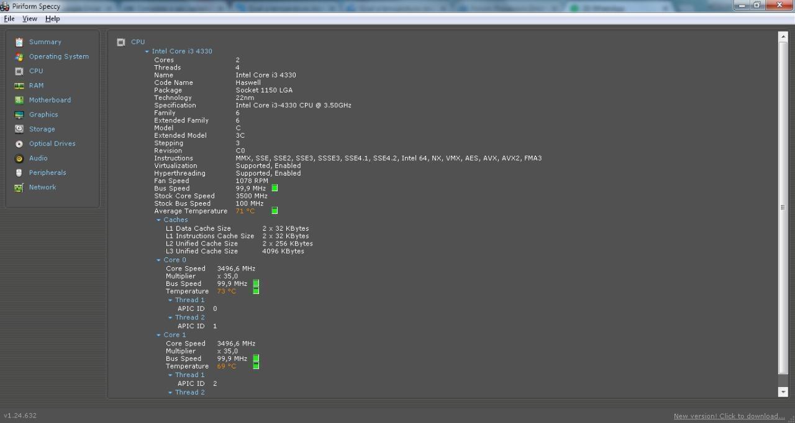
Task: Select the Instructions list row
Action: pyautogui.click(x=348, y=158)
